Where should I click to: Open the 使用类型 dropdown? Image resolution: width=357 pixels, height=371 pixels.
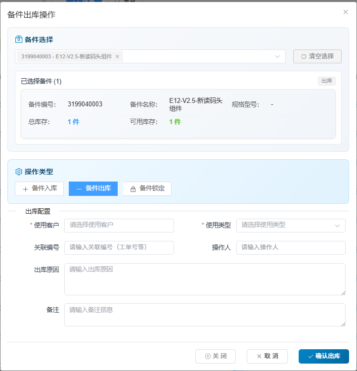tap(290, 225)
